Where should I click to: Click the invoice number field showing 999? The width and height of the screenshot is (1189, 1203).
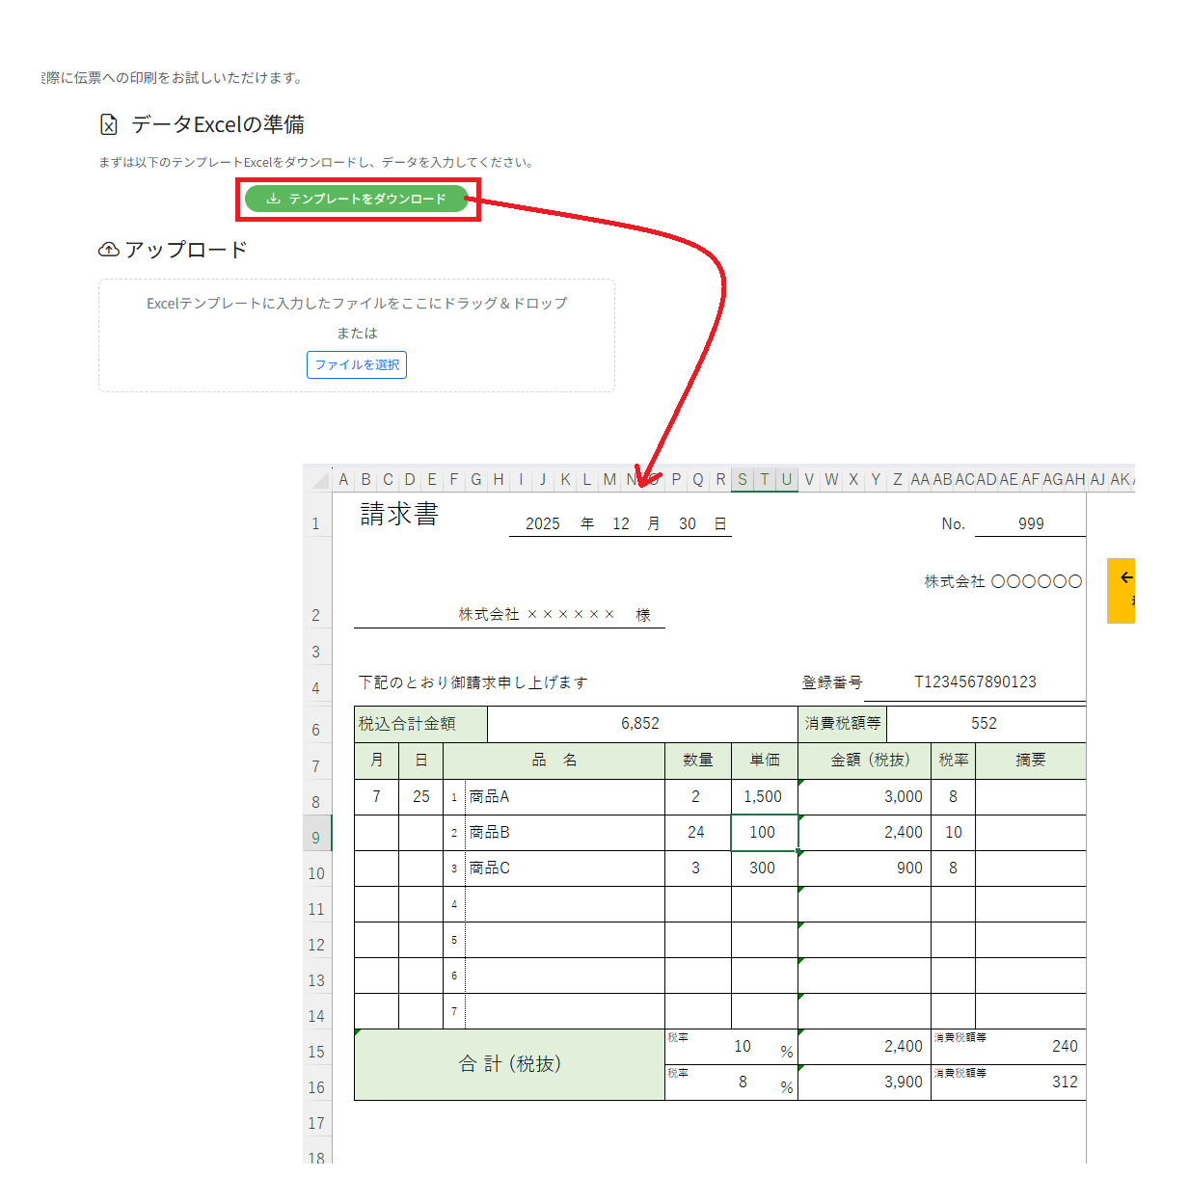tap(1030, 523)
